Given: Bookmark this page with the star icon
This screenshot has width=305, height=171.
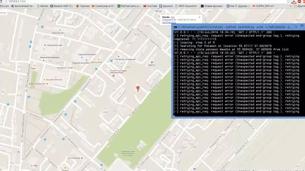Looking at the screenshot, I should click(x=288, y=1).
